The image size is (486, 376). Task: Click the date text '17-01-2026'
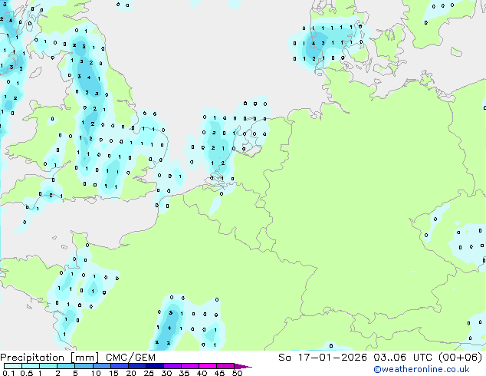[332, 358]
